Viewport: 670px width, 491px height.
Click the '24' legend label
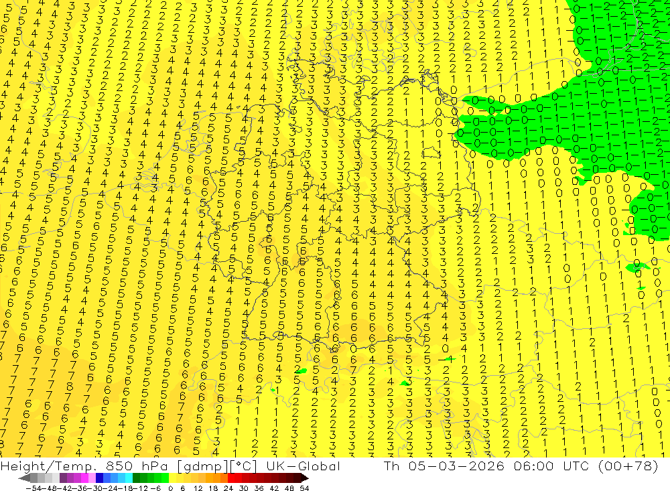point(228,488)
